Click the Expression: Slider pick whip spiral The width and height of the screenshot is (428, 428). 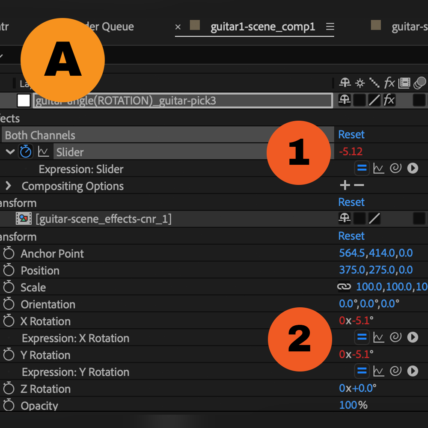[x=395, y=168]
